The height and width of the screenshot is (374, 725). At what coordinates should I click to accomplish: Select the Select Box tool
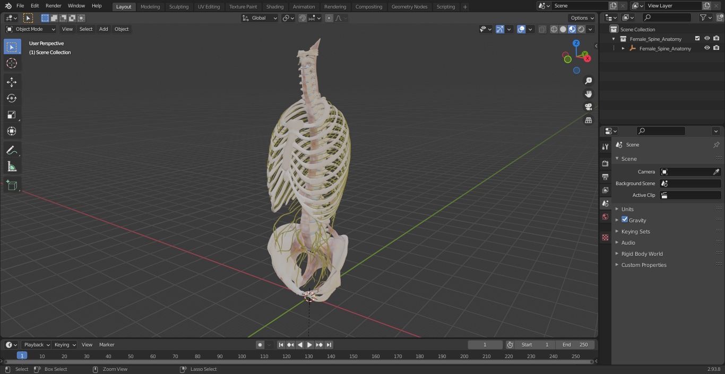tap(12, 47)
